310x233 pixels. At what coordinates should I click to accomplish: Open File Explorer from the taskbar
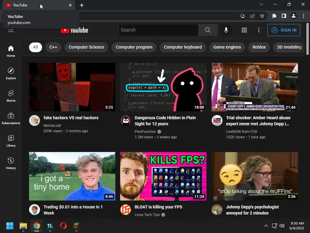point(23,226)
